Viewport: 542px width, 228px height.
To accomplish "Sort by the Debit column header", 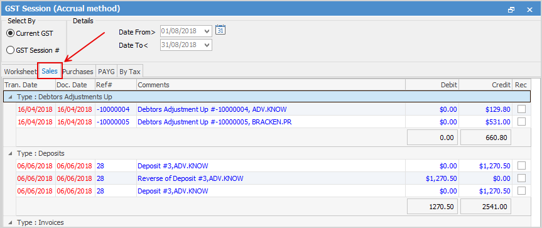I will (x=432, y=85).
